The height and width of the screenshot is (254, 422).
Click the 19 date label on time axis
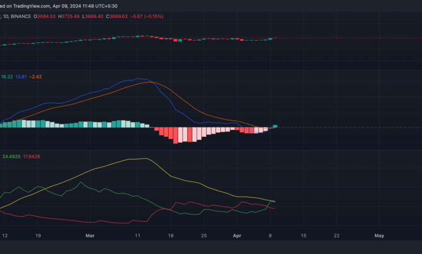pyautogui.click(x=37, y=235)
